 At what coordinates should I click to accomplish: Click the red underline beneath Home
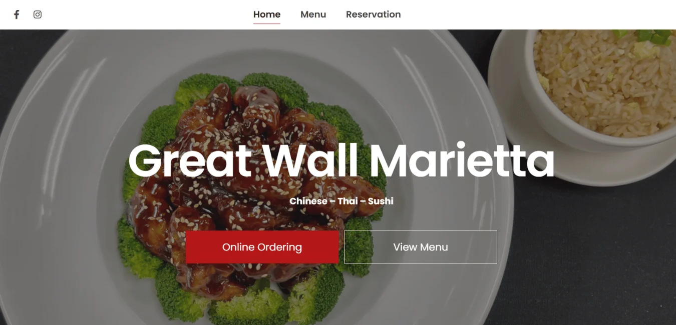pos(267,23)
